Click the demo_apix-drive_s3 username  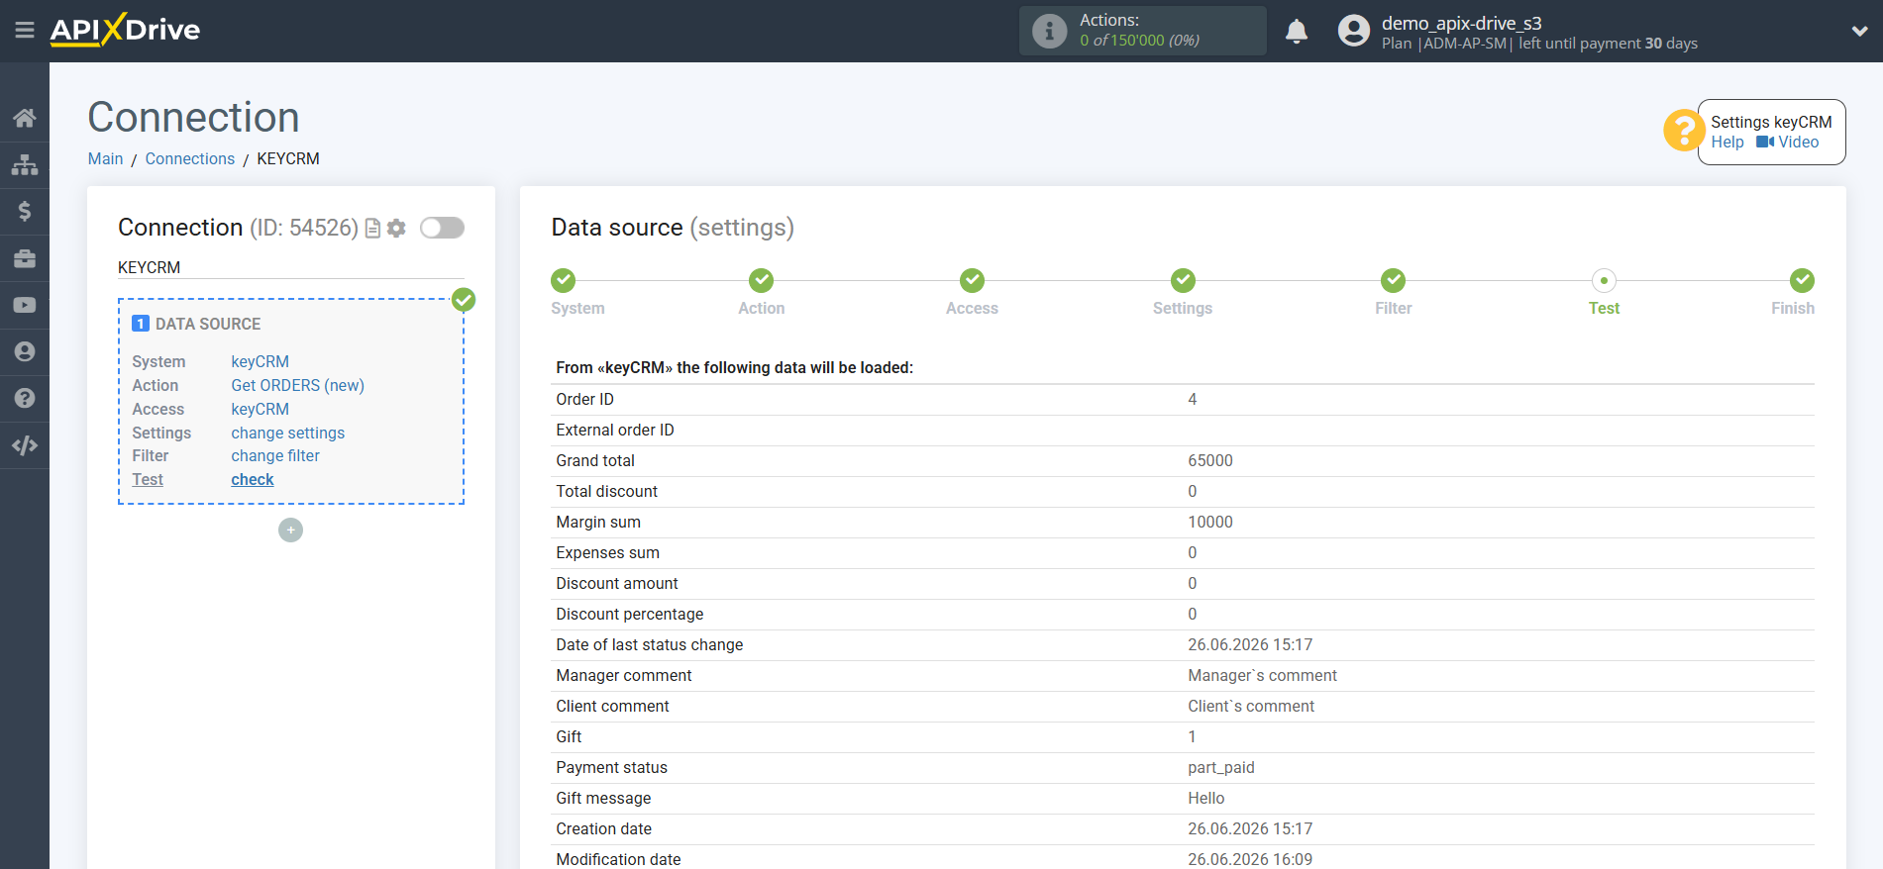coord(1462,23)
